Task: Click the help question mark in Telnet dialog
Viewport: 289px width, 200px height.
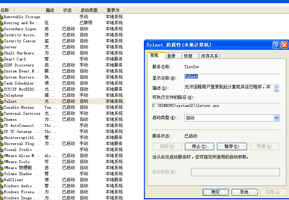Action: 276,45
